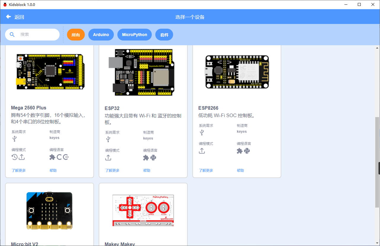Screen dimensions: 380x246
Task: Choose the ESP8266 board image
Action: coord(237,72)
